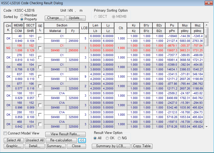
Task: Click the Update... button
Action: point(76,18)
